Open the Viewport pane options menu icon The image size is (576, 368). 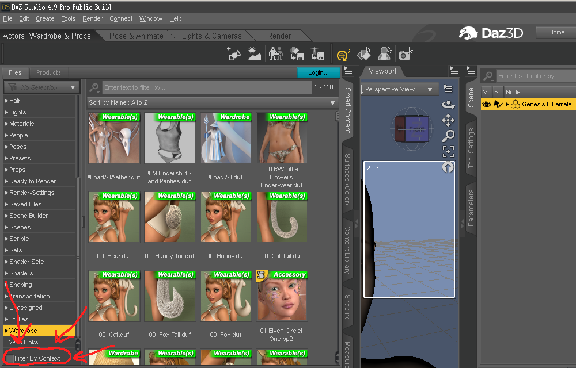click(454, 70)
